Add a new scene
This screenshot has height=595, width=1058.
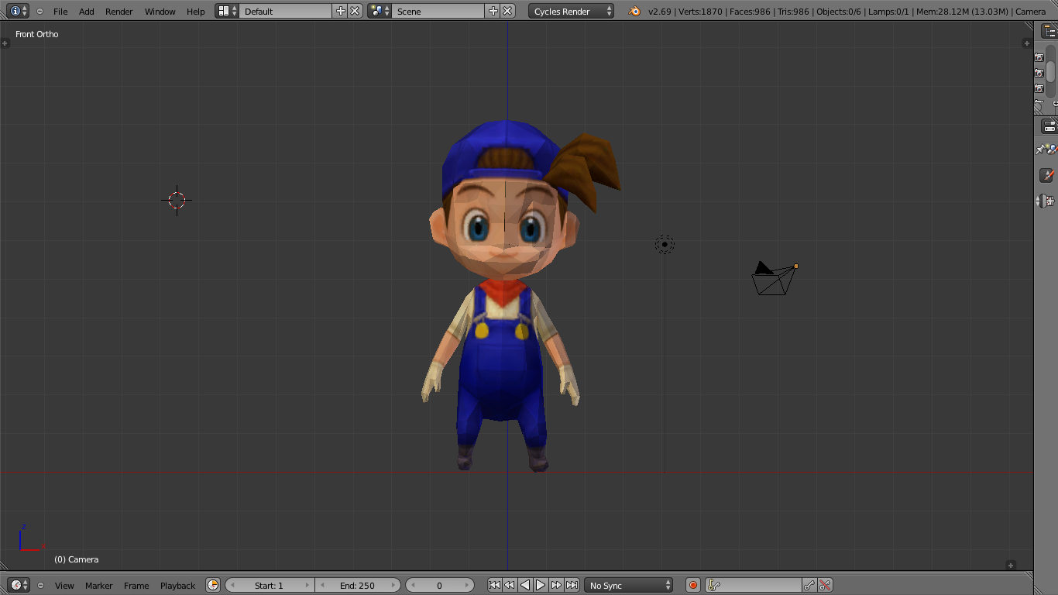pyautogui.click(x=493, y=11)
